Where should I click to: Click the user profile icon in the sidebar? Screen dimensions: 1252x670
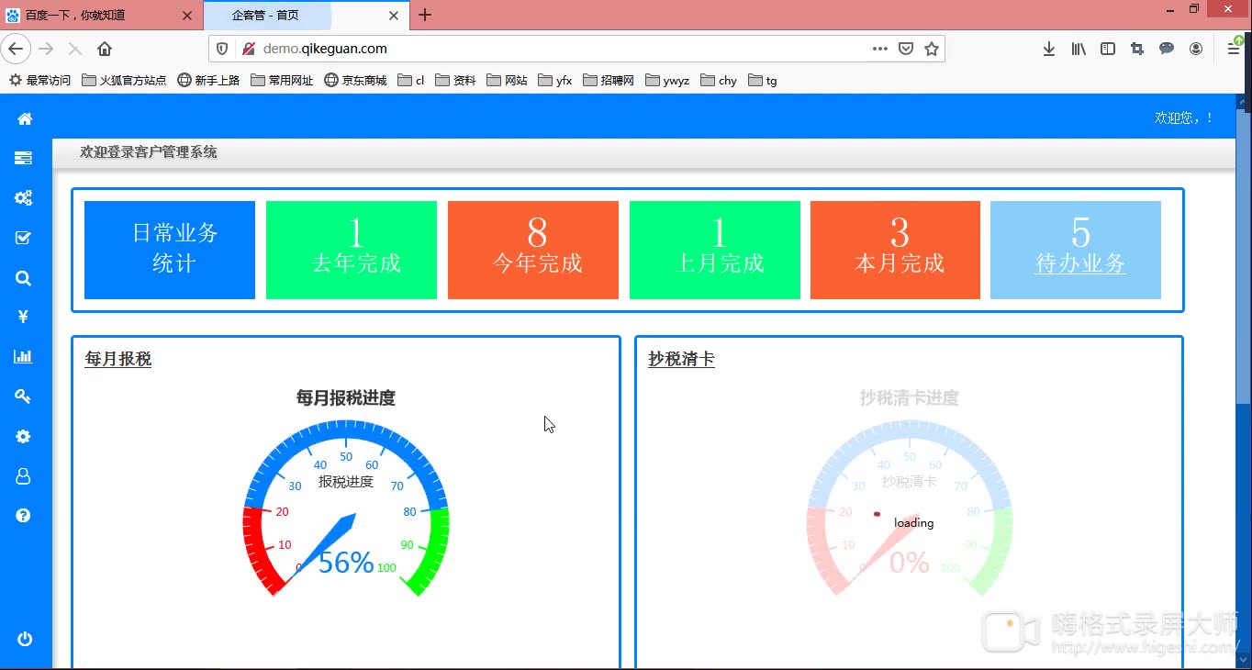coord(24,476)
